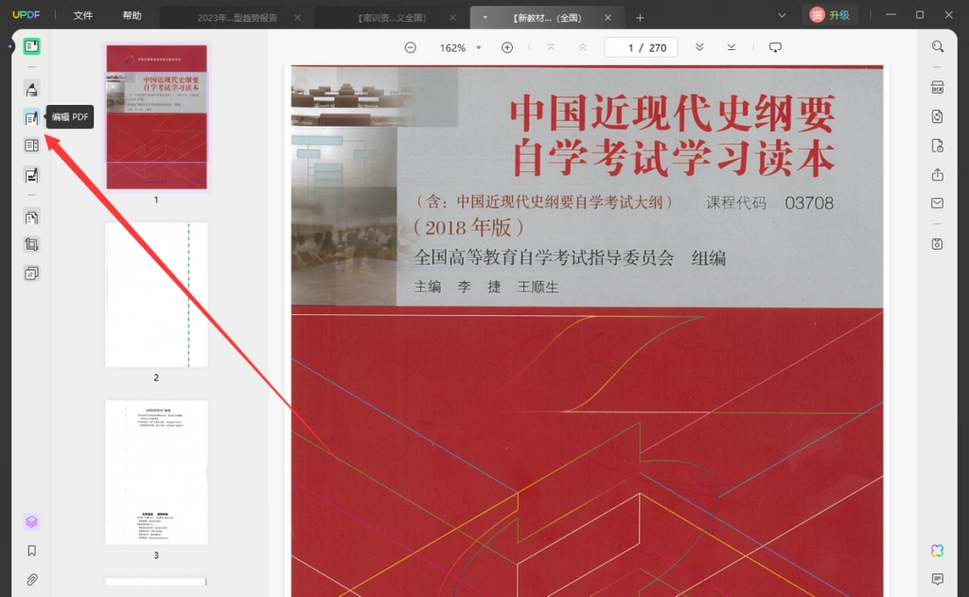Expand the tab list chevron in title bar
Viewport: 969px width, 597px height.
pos(782,15)
